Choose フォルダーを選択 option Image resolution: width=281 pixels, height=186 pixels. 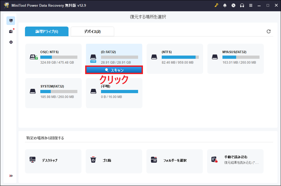tap(175, 161)
